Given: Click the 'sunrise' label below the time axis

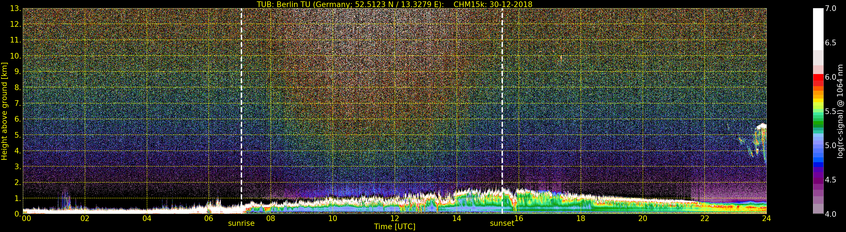Looking at the screenshot, I should click(241, 223).
